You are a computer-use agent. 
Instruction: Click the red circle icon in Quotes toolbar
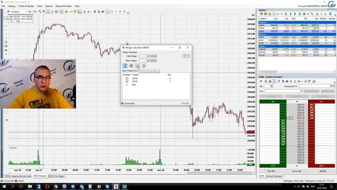(265, 14)
